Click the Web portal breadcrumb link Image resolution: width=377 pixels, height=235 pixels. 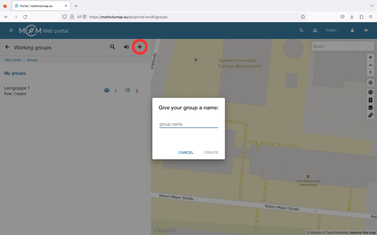[13, 60]
